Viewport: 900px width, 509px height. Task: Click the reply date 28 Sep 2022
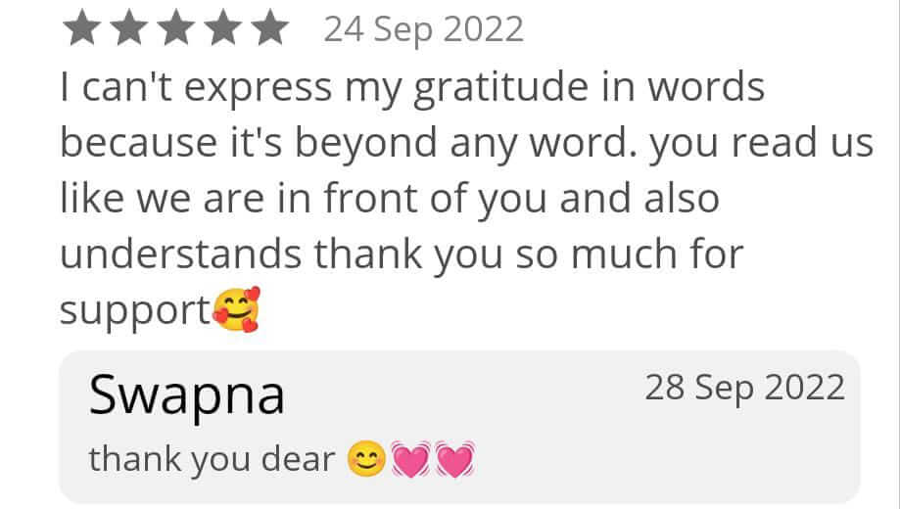[x=744, y=389]
